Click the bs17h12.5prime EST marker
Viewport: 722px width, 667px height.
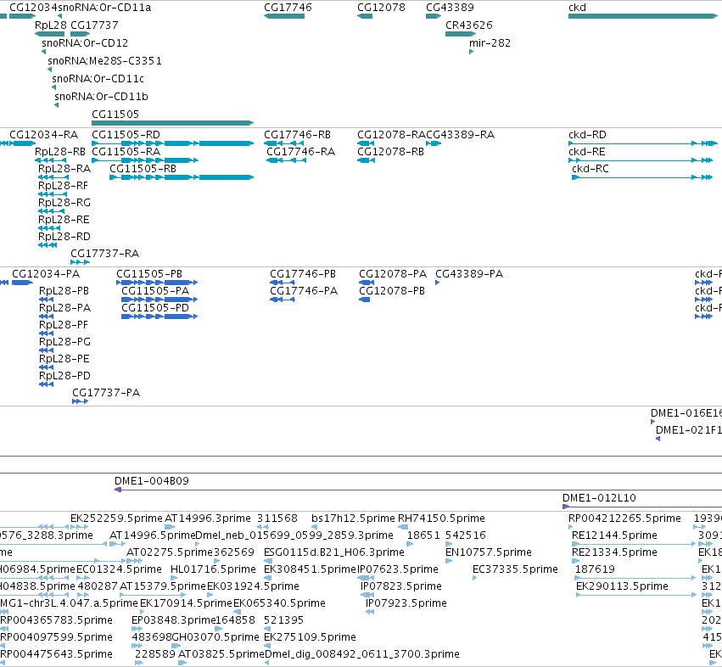pos(314,527)
